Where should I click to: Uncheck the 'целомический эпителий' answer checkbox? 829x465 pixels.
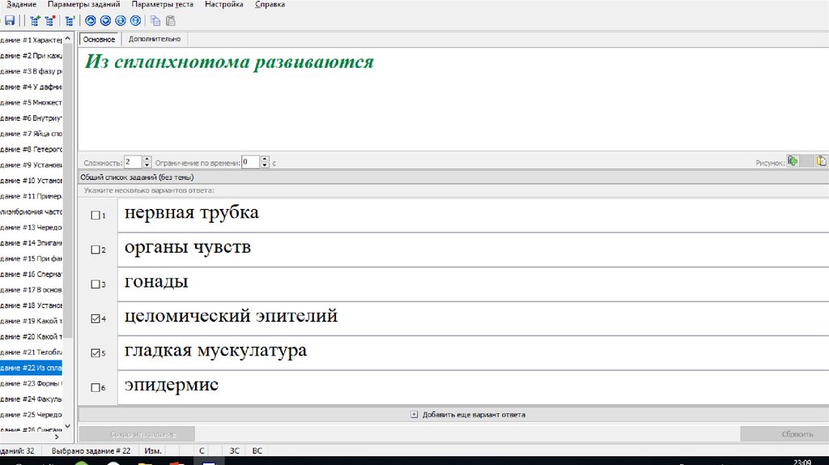(x=96, y=319)
